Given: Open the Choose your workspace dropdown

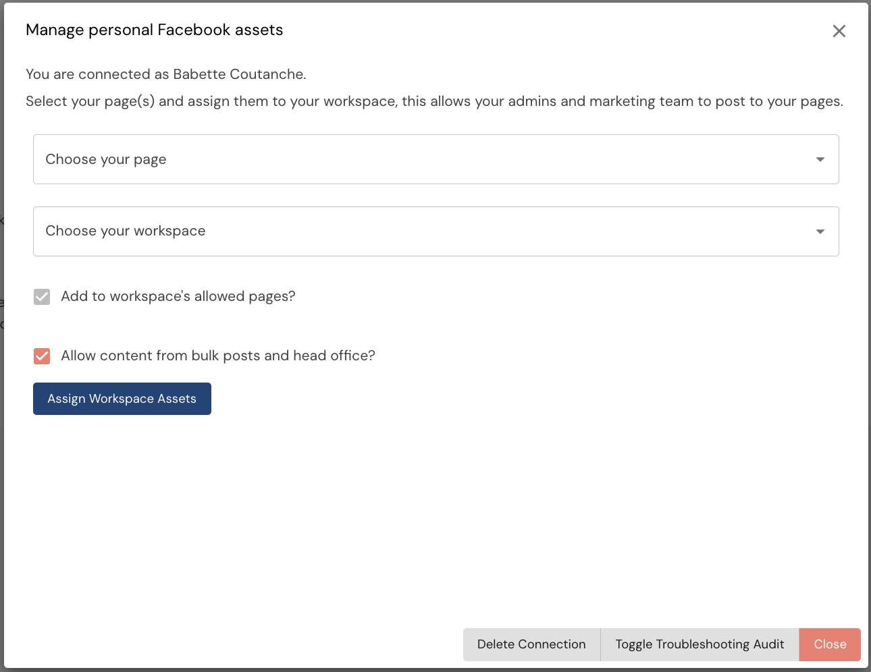Looking at the screenshot, I should 436,231.
